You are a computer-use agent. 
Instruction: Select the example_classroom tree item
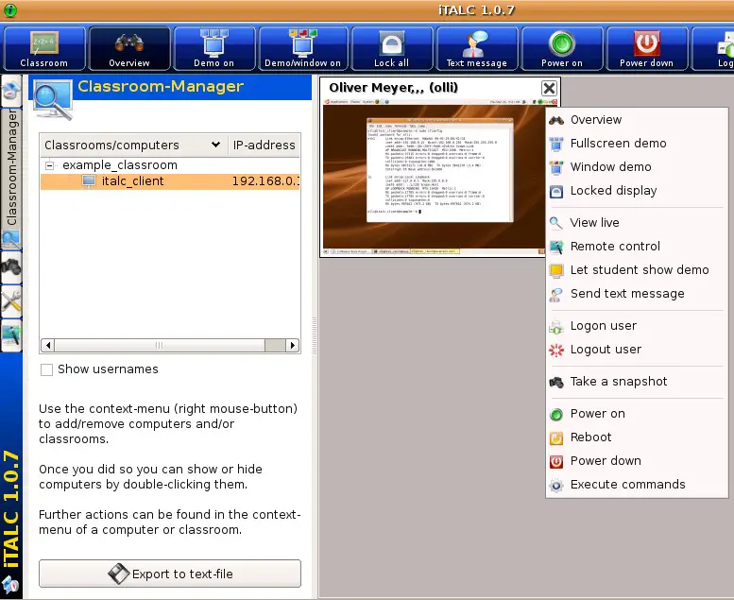click(x=120, y=165)
